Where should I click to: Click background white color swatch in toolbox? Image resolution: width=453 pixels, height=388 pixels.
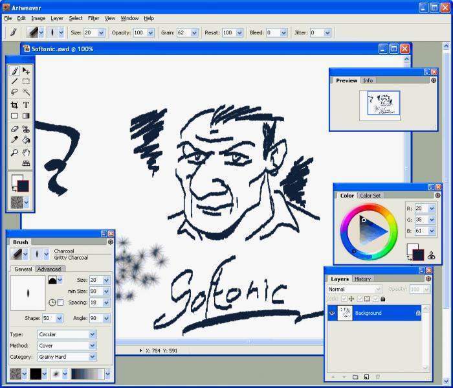coord(15,178)
